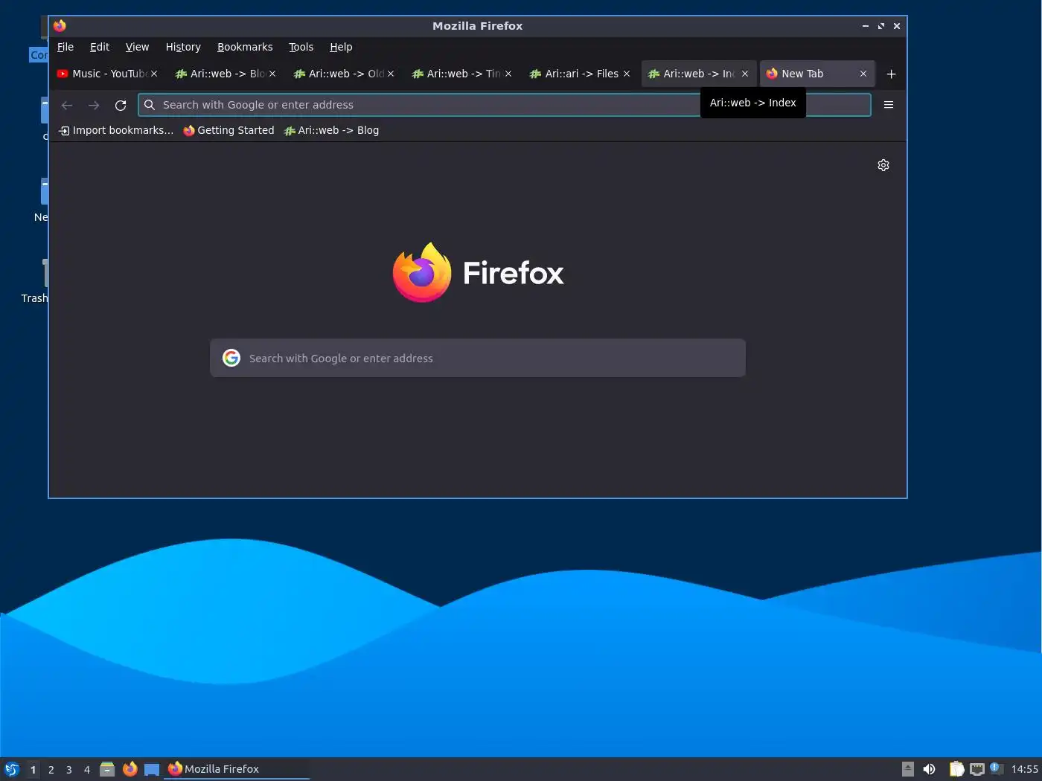
Task: Click the wired network tray icon
Action: click(x=977, y=769)
